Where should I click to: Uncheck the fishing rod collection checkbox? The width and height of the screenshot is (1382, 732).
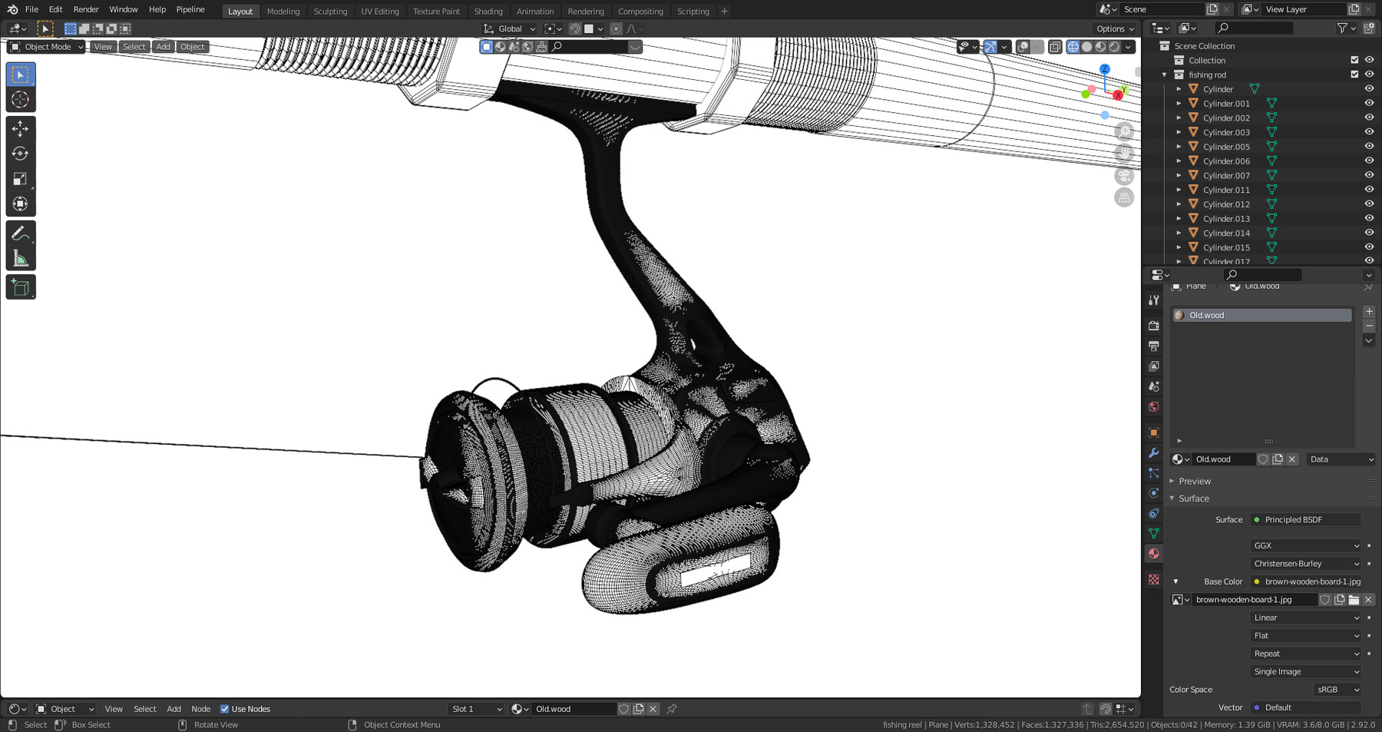pyautogui.click(x=1354, y=74)
